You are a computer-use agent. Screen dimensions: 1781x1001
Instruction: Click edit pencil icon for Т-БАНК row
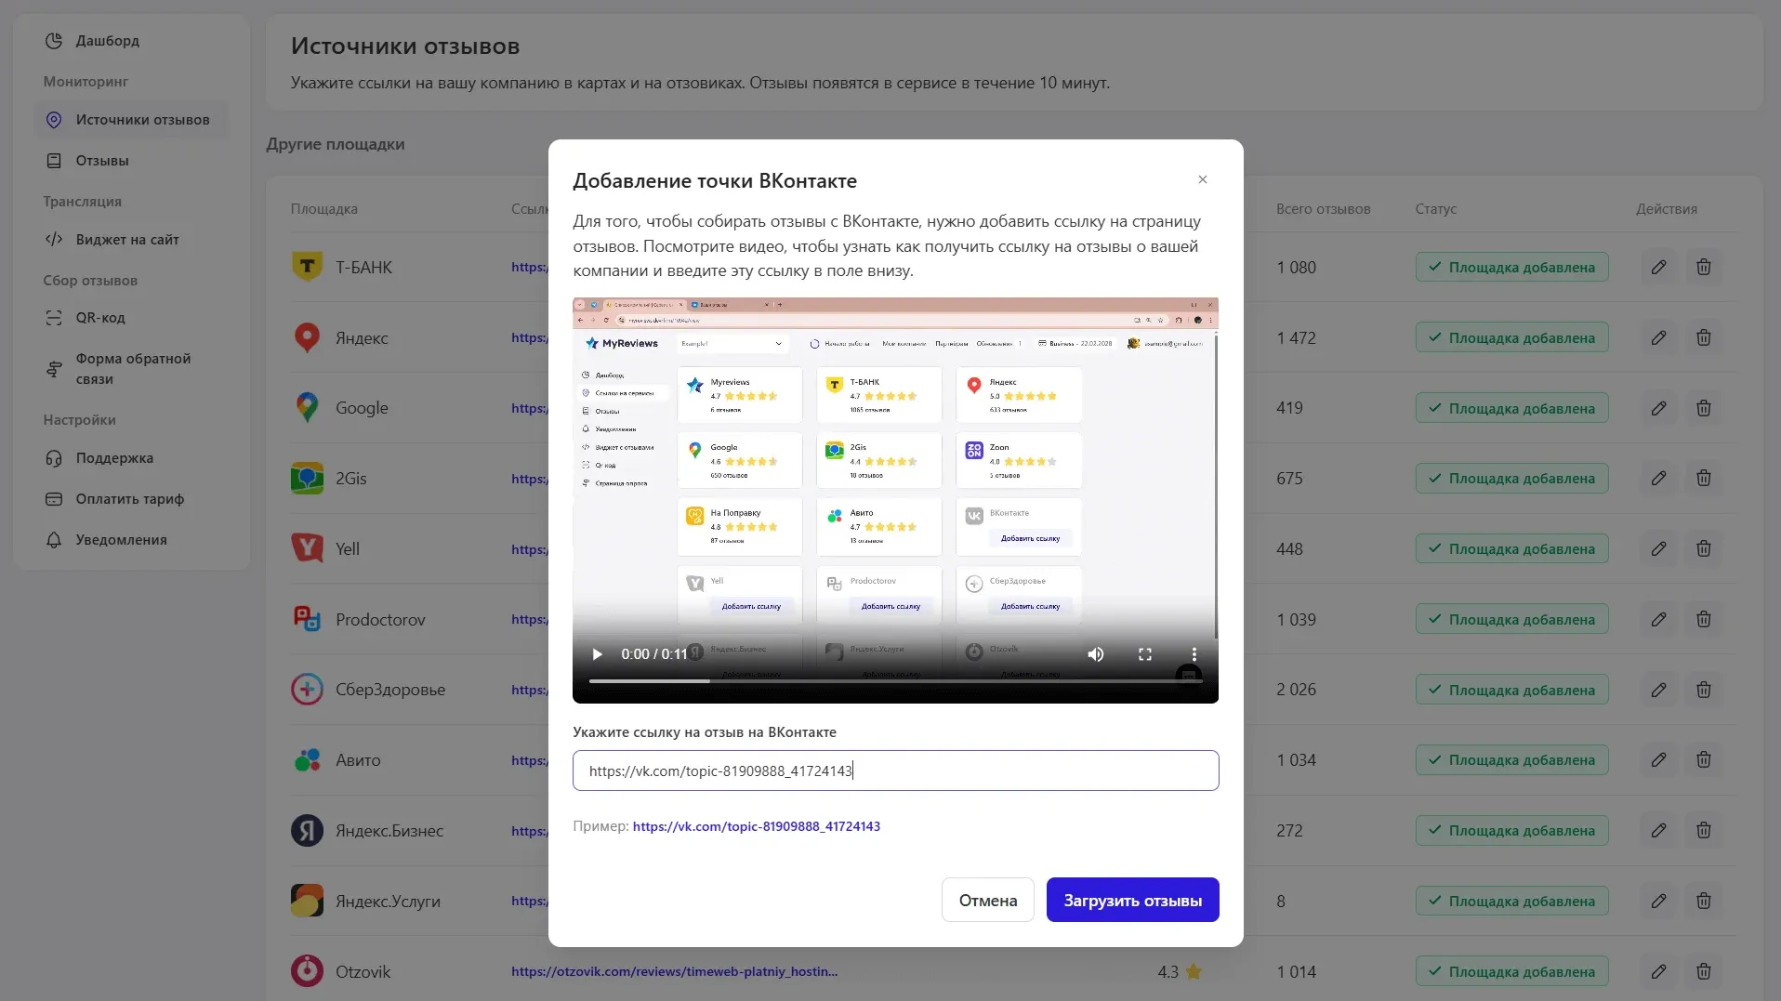click(x=1658, y=268)
